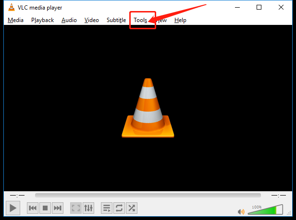Screen dimensions: 296x220
Task: Toggle the playlist view
Action: pyautogui.click(x=107, y=208)
